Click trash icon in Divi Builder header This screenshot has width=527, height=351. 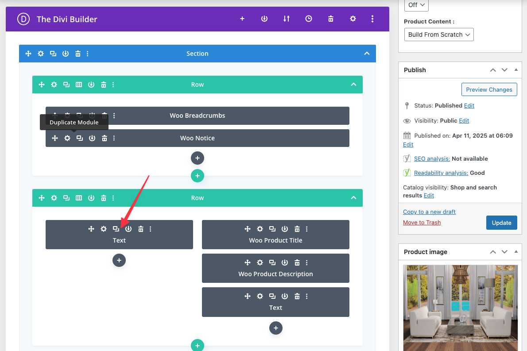coord(331,19)
